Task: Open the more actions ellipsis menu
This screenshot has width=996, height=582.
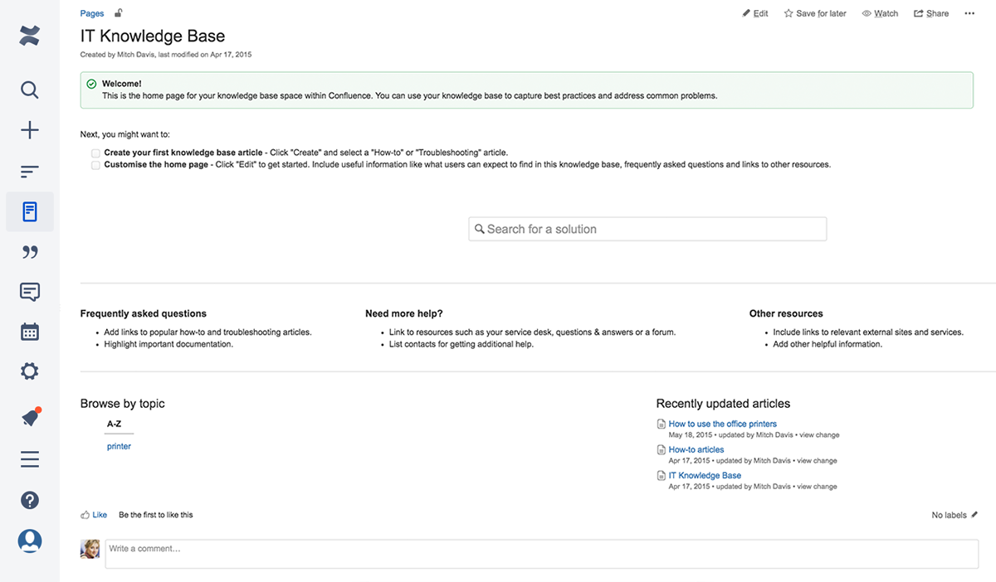Action: (969, 13)
